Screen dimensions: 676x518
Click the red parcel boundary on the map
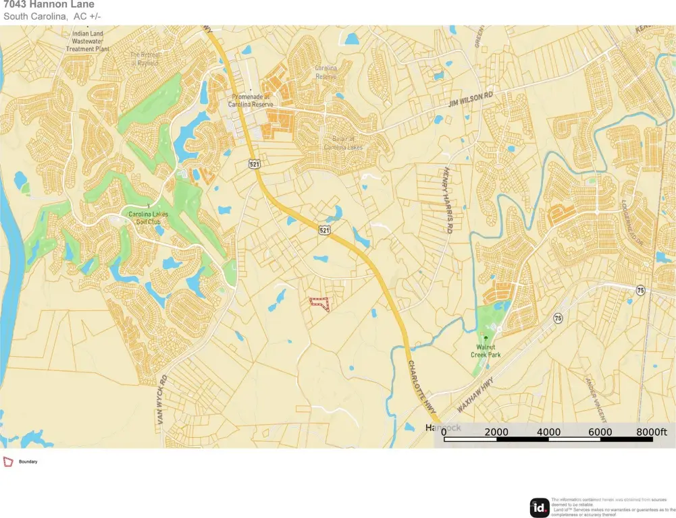[320, 304]
